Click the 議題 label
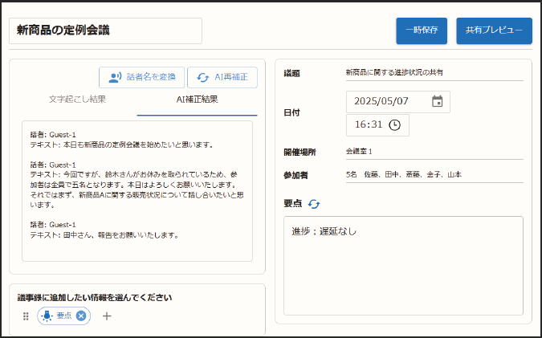Screen dimensions: 542x338 (291, 74)
